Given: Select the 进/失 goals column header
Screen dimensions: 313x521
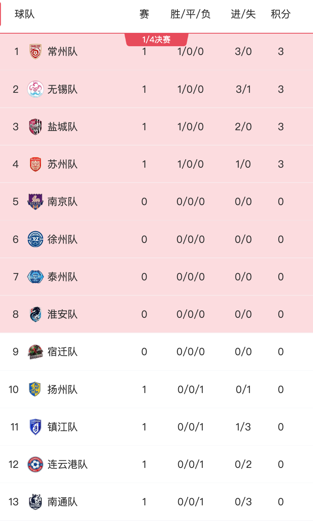Looking at the screenshot, I should click(243, 14).
